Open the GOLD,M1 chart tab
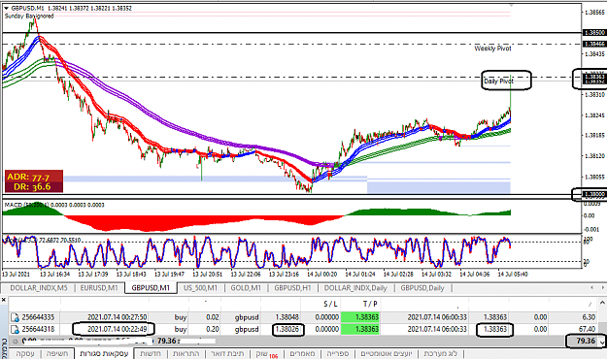Image resolution: width=607 pixels, height=359 pixels. point(246,288)
